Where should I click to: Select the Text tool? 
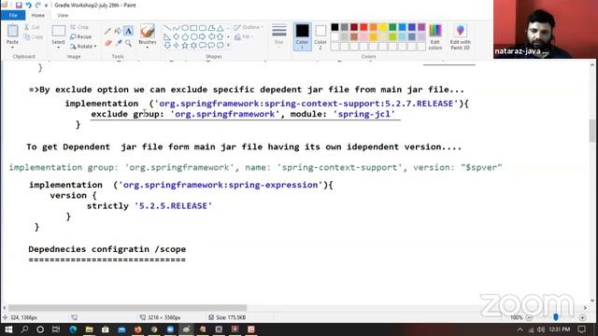129,31
